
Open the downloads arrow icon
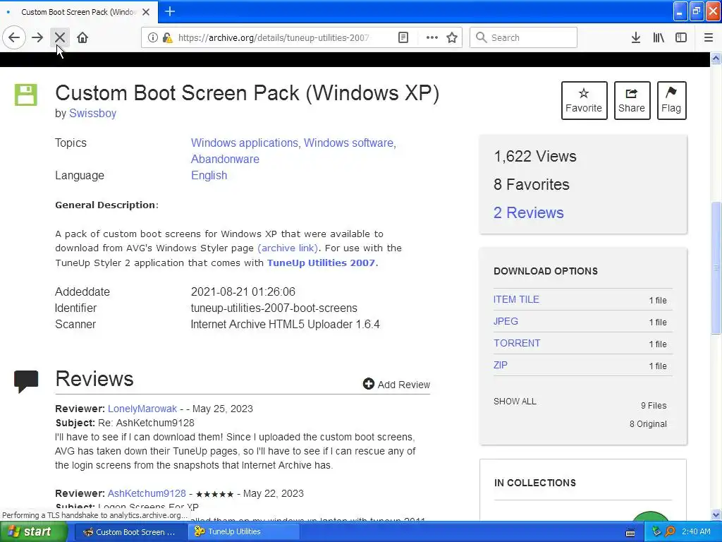pyautogui.click(x=636, y=37)
